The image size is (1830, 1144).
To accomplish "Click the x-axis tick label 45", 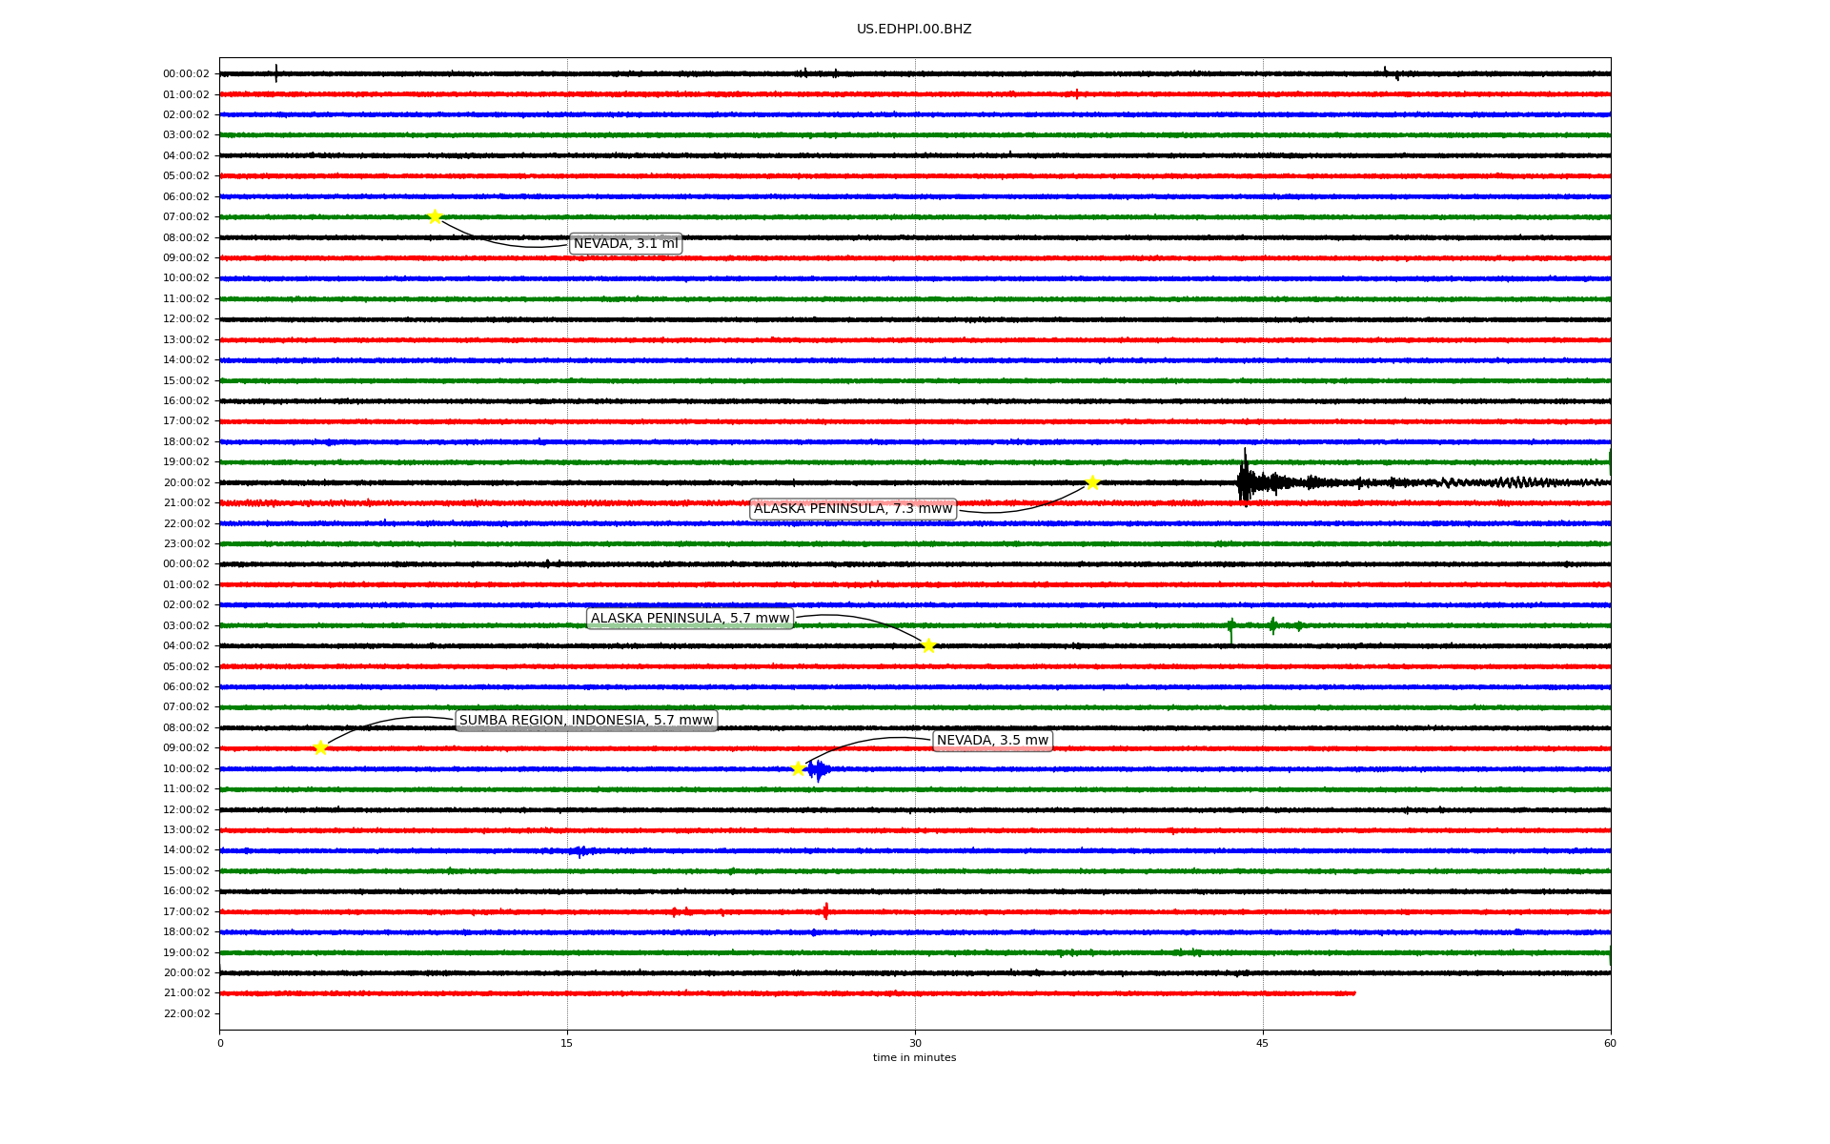I will point(1263,1043).
